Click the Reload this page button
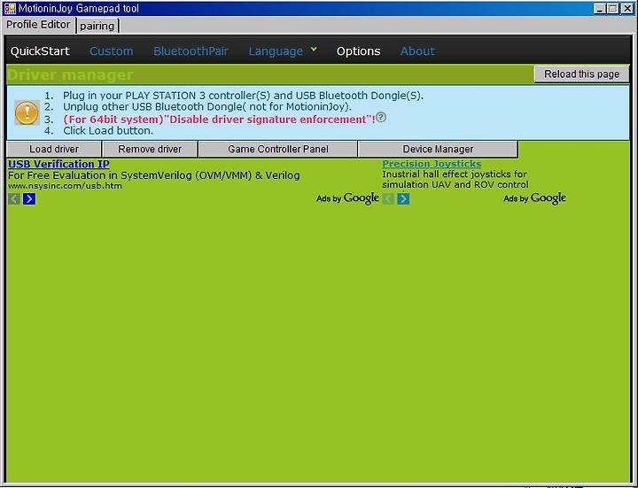Image resolution: width=638 pixels, height=488 pixels. [581, 74]
